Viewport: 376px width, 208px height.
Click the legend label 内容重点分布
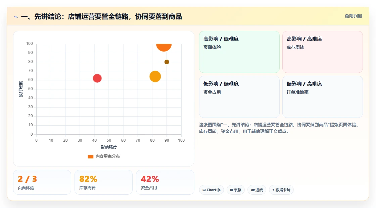tap(108, 156)
